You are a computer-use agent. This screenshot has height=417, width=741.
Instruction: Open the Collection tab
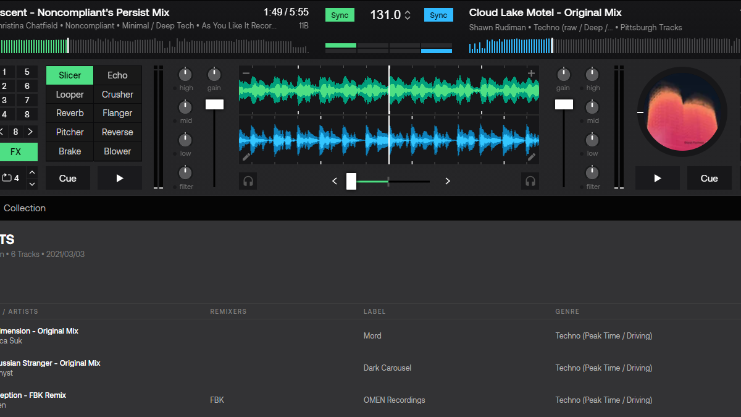[25, 208]
